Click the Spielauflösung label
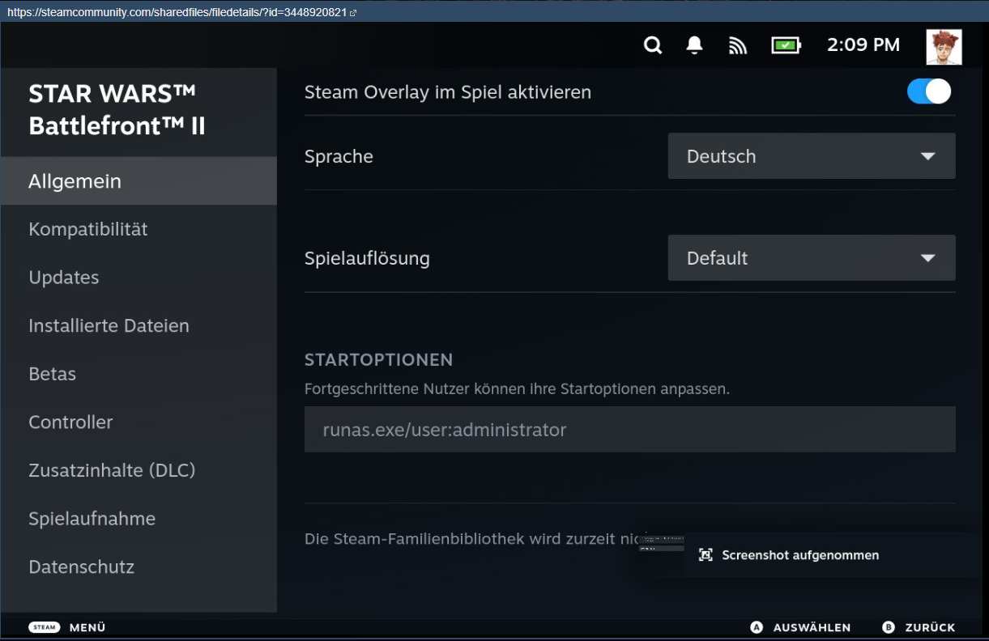This screenshot has width=989, height=641. [x=367, y=259]
